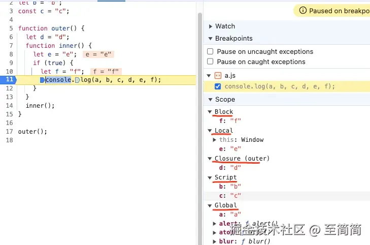Click the function outer() line

point(51,28)
